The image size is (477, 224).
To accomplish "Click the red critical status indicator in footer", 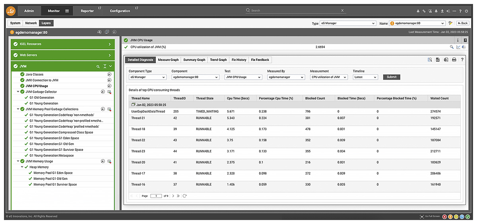I will tap(445, 216).
